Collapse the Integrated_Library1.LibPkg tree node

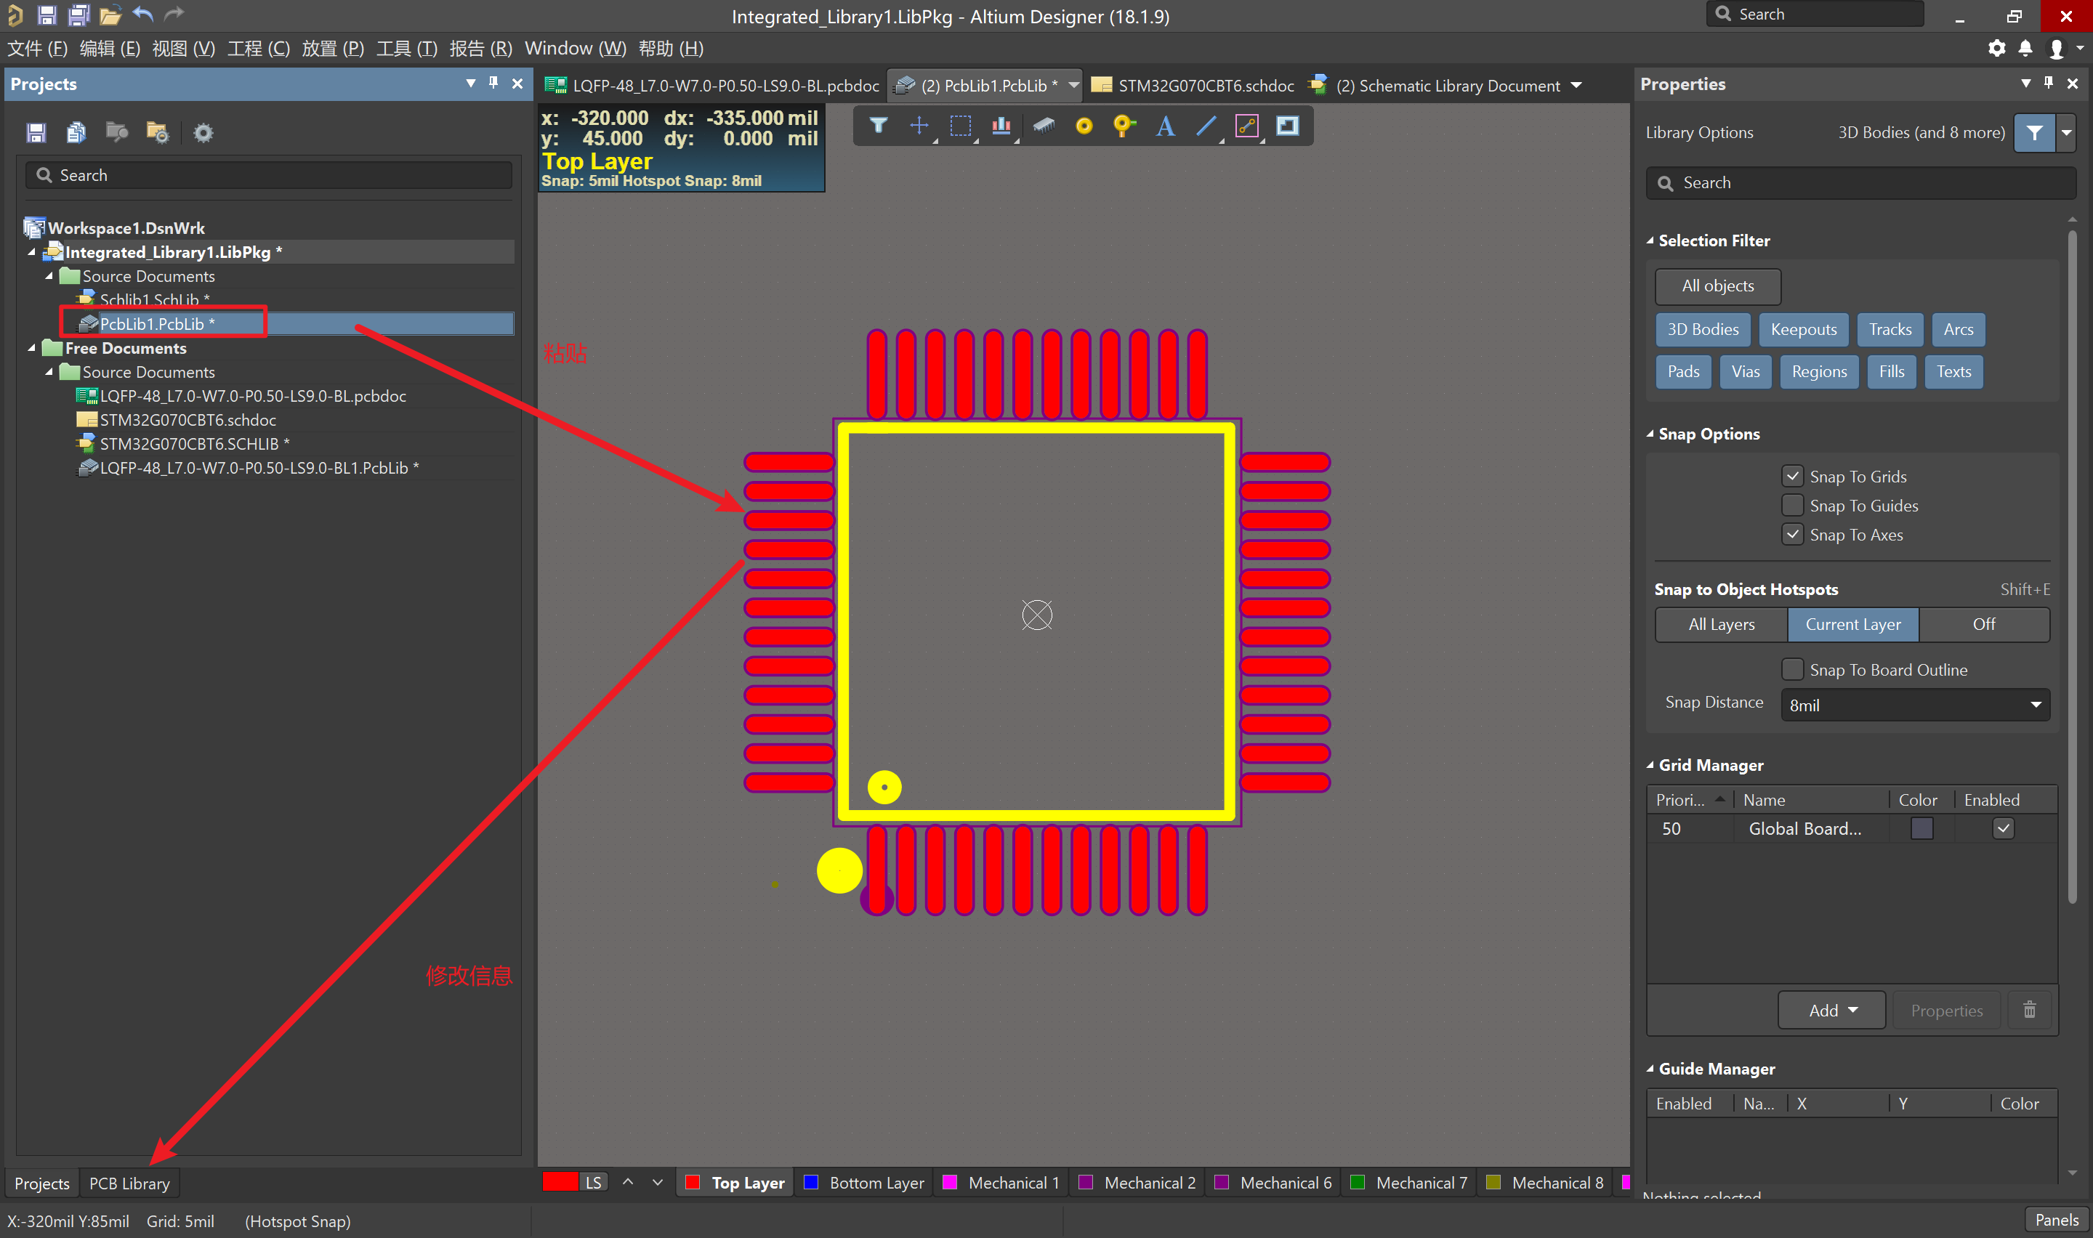point(32,252)
